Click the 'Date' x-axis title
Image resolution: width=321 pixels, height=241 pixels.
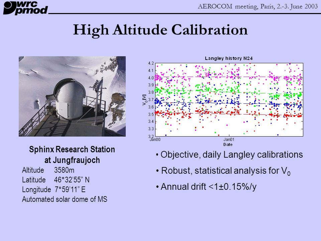228,145
